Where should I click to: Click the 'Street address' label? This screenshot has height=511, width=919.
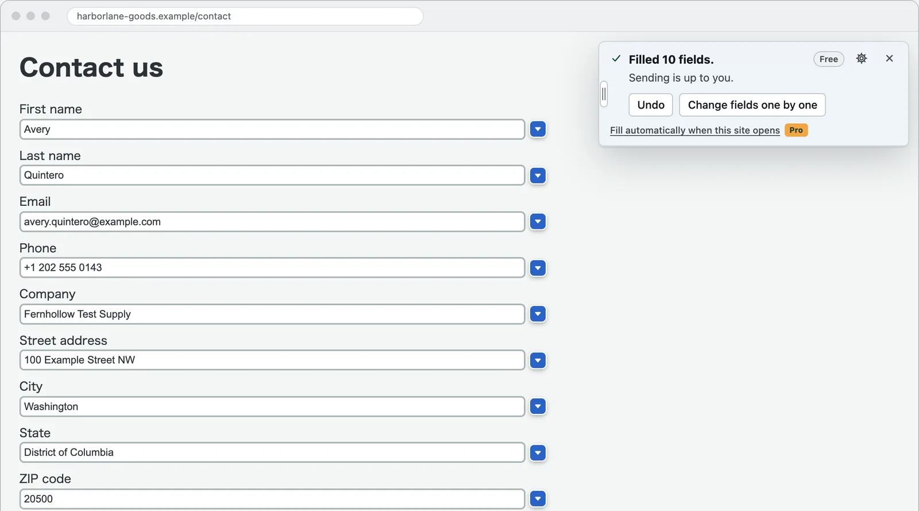point(63,340)
